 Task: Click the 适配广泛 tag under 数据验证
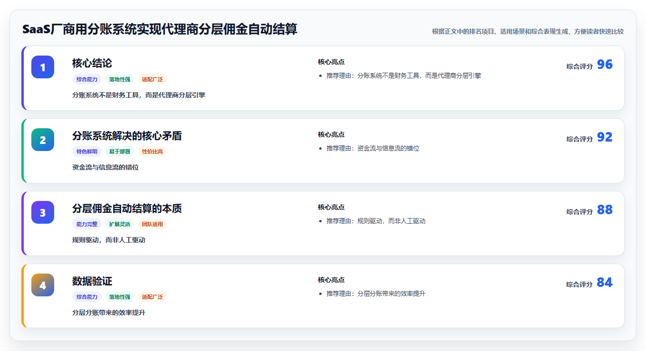(x=152, y=297)
